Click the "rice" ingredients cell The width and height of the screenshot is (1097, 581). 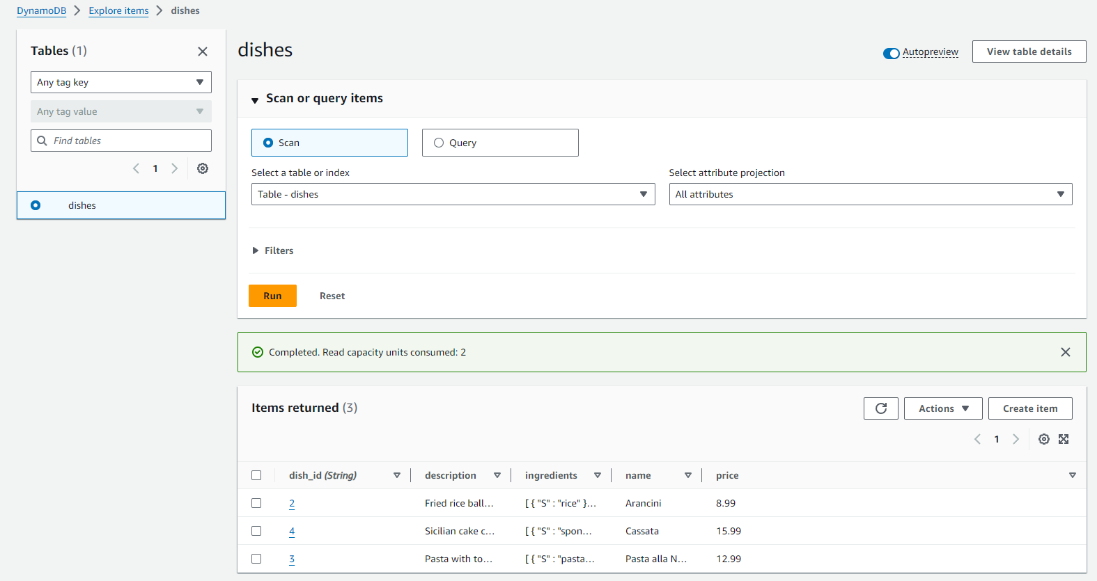[x=561, y=503]
